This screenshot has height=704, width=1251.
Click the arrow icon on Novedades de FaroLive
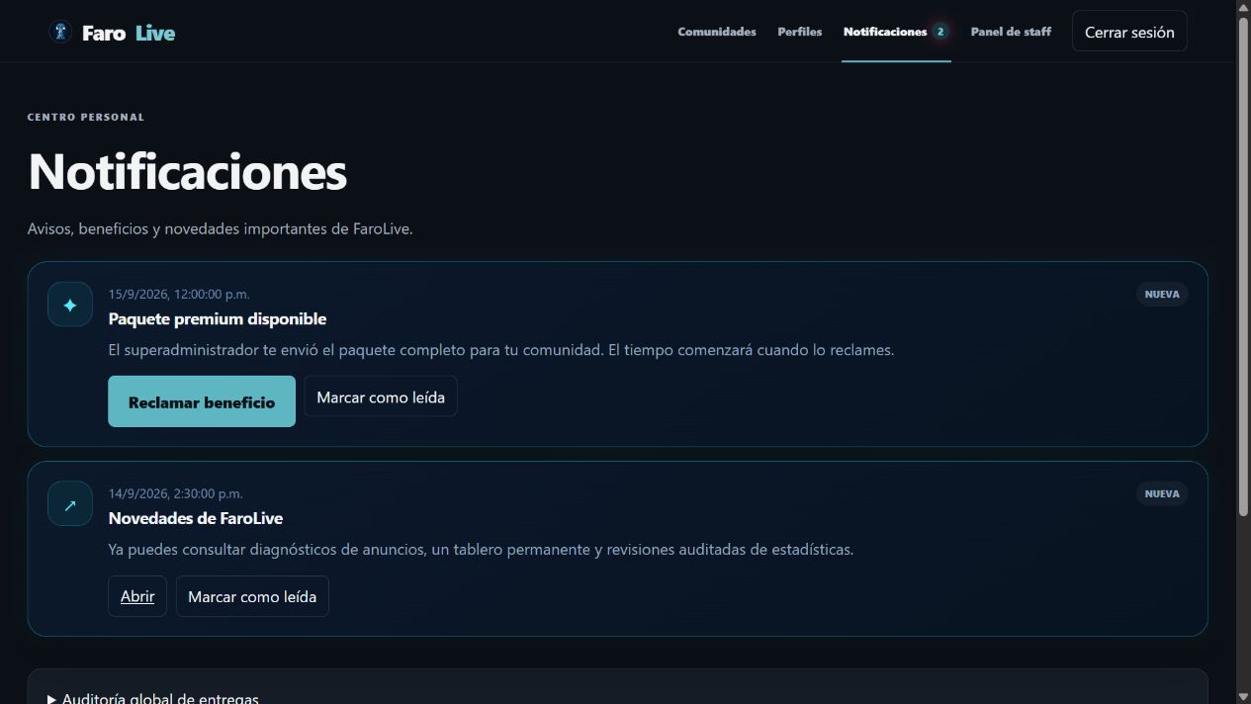(x=70, y=504)
